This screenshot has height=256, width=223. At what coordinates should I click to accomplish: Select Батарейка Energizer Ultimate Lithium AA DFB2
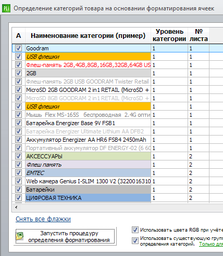tap(88, 131)
